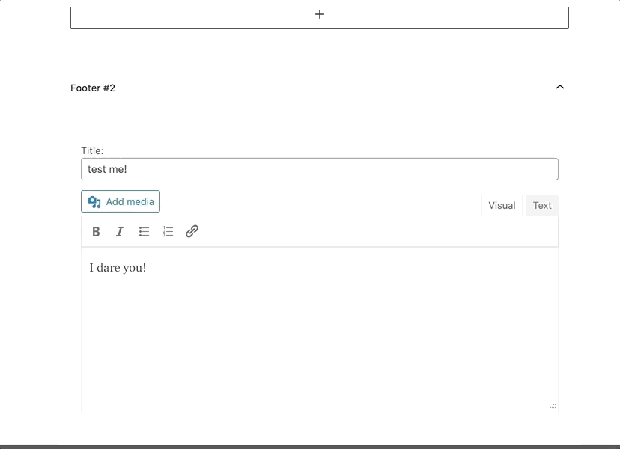Click the Footer #2 heading

coord(93,88)
